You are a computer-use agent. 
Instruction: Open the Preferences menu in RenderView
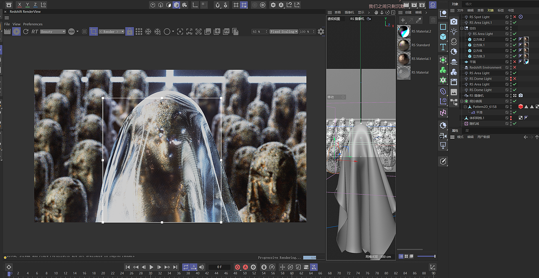click(x=32, y=24)
